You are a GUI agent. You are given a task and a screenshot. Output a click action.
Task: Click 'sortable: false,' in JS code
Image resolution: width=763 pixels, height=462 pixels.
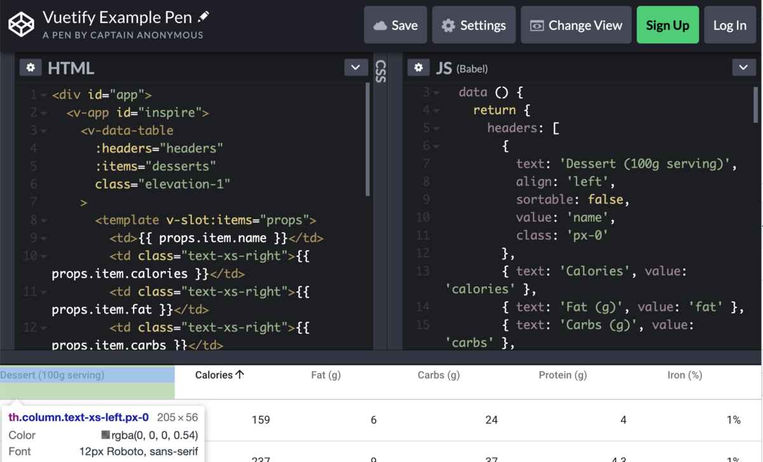click(572, 200)
